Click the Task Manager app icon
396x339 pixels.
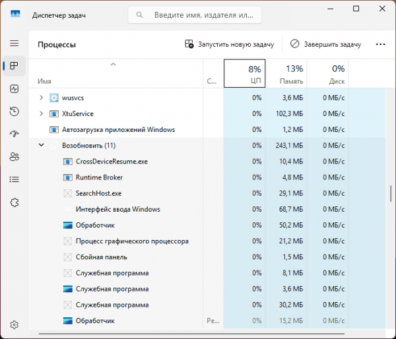tap(15, 14)
